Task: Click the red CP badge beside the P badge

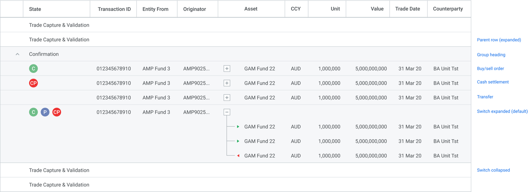Action: click(57, 112)
